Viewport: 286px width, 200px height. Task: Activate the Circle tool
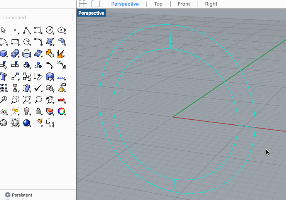pyautogui.click(x=50, y=30)
